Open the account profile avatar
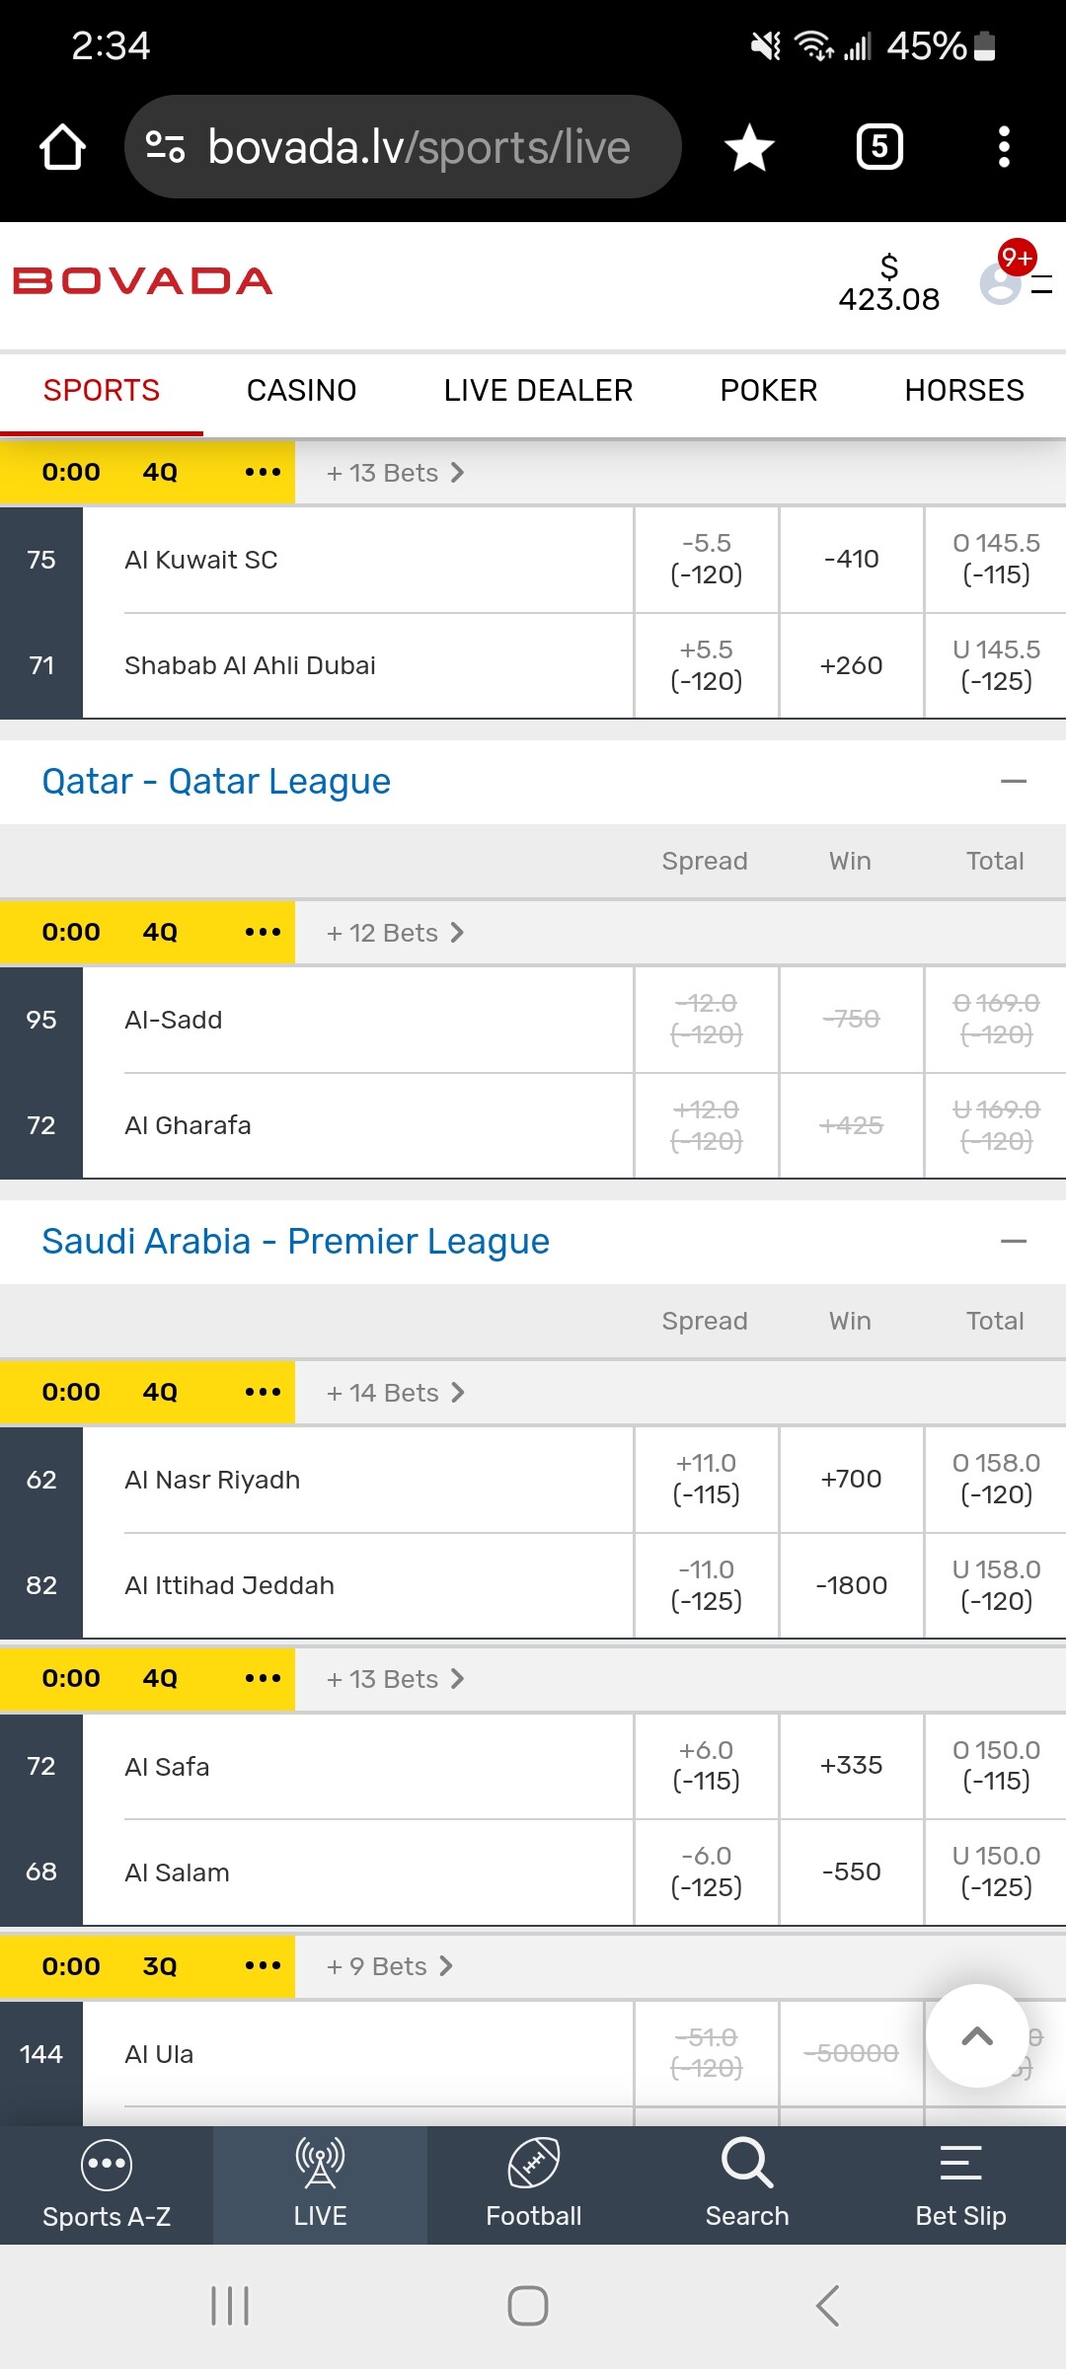1066x2369 pixels. (x=1001, y=284)
